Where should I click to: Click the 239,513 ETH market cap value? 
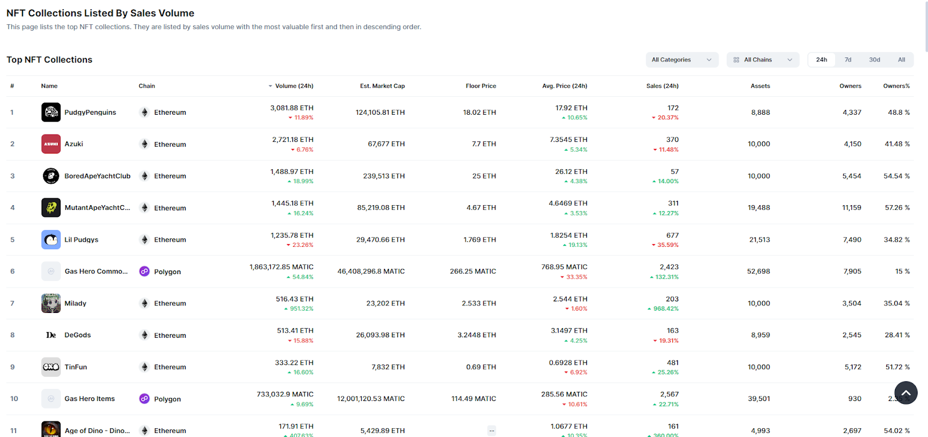click(384, 176)
